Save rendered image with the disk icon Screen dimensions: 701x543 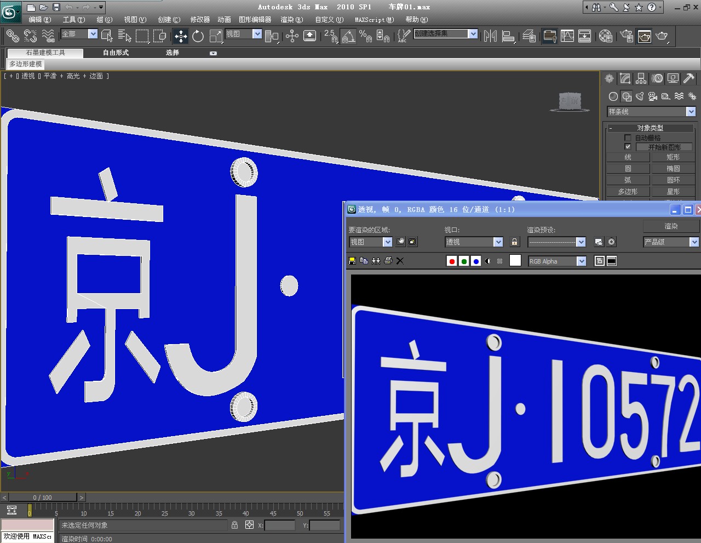pyautogui.click(x=352, y=261)
